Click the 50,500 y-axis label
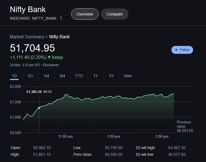Image resolution: width=206 pixels, height=162 pixels. [x=15, y=133]
